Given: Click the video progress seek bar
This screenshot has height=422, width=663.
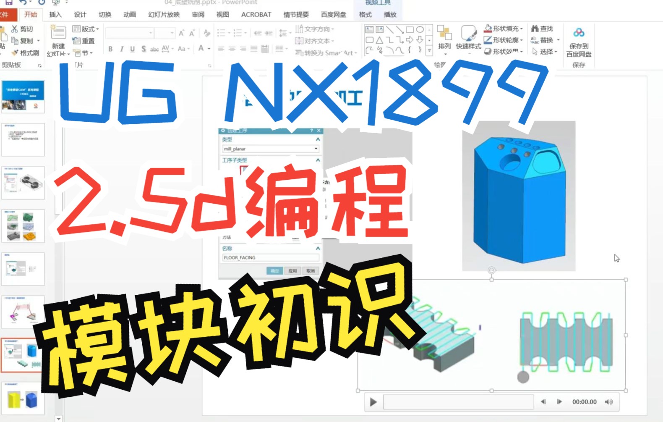Looking at the screenshot, I should [x=458, y=402].
